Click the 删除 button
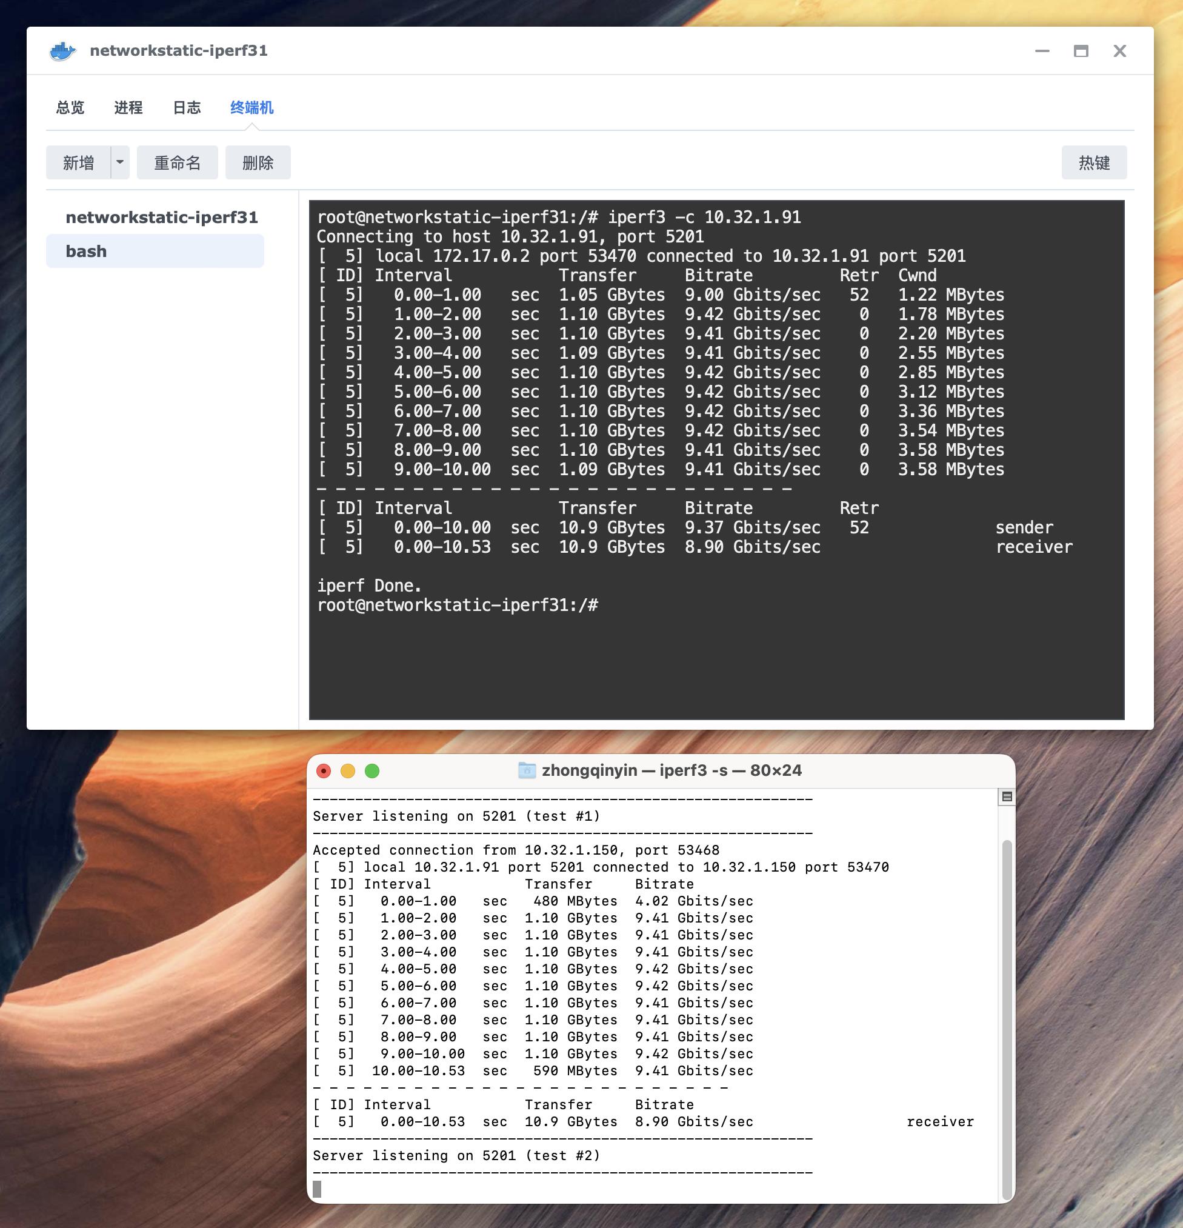The height and width of the screenshot is (1228, 1183). click(258, 162)
